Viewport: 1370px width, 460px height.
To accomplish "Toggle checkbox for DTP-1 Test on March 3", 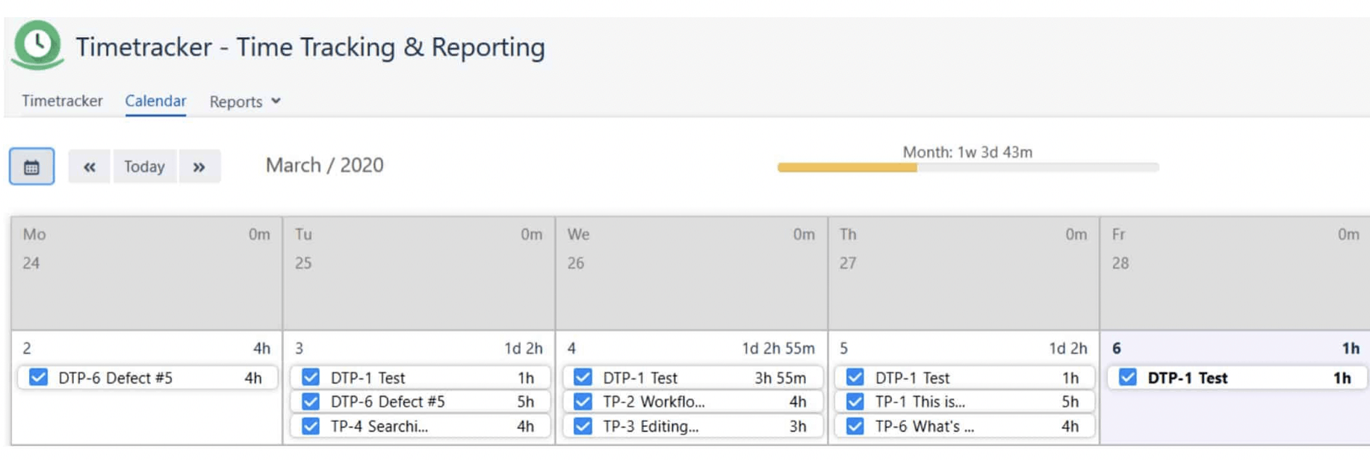I will pos(311,378).
